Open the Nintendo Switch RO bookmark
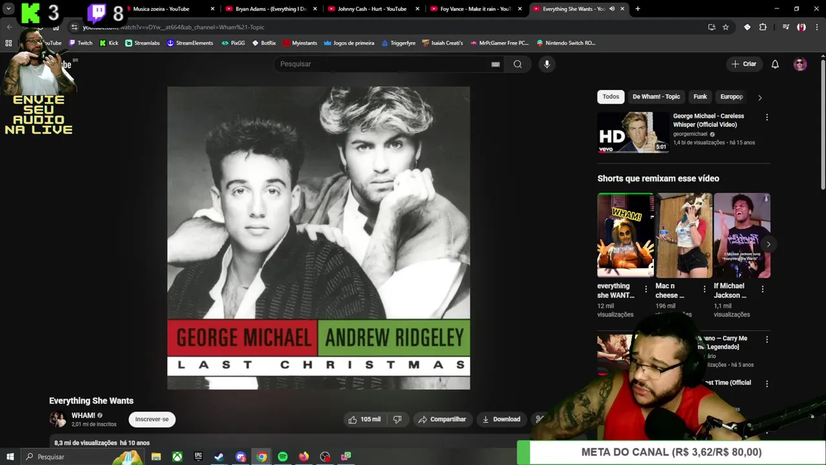The width and height of the screenshot is (826, 465). 566,43
